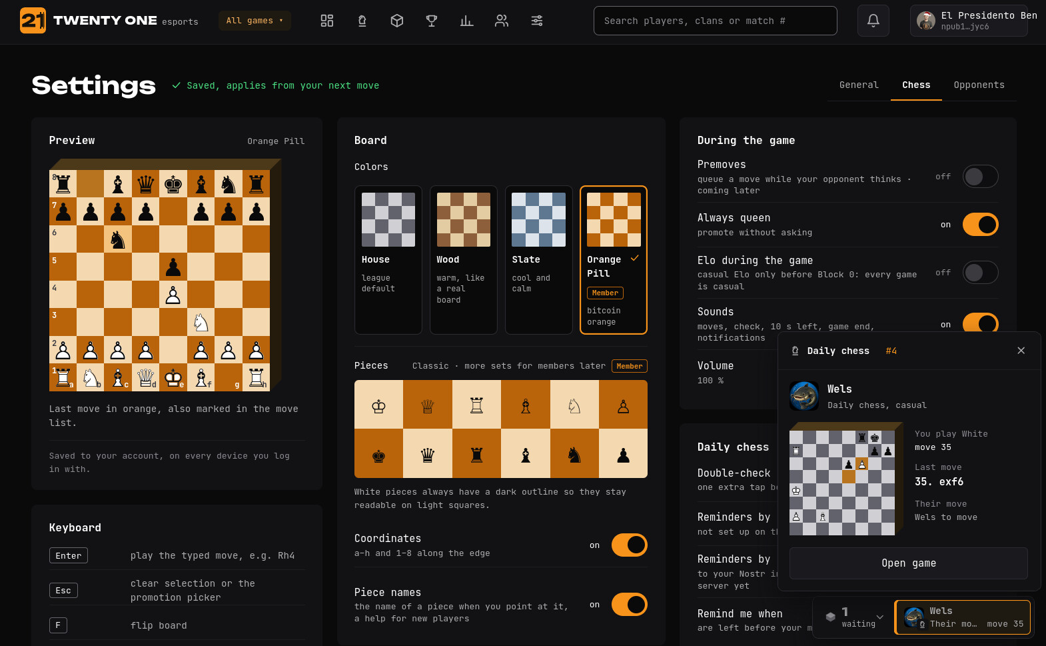Click the cube block icon in navbar
This screenshot has width=1046, height=646.
(397, 21)
